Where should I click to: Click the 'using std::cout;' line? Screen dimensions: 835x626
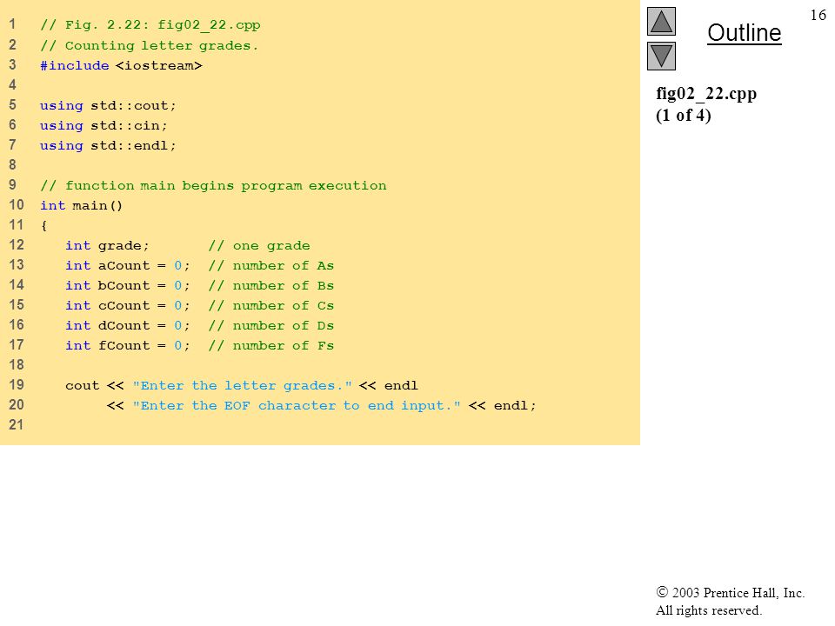108,105
